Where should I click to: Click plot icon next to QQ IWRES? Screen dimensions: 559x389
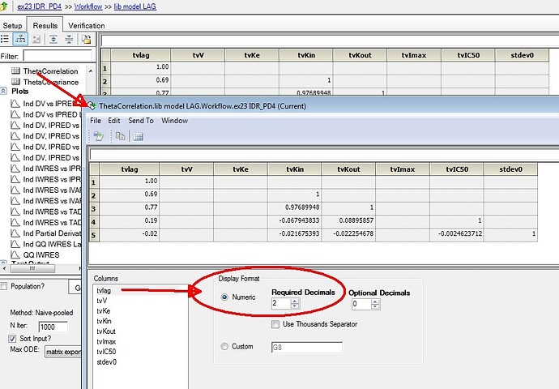point(15,254)
